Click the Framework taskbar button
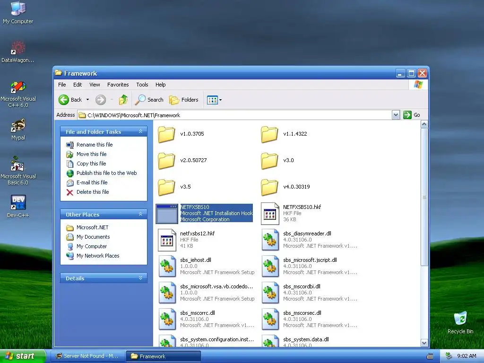 coord(163,356)
